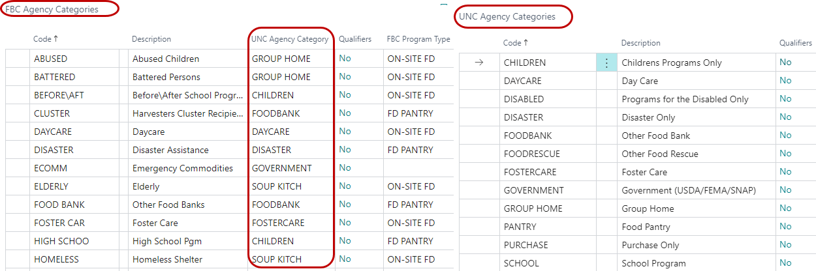Select the GOVERNMENT row in UNC list
816x271 pixels.
533,190
